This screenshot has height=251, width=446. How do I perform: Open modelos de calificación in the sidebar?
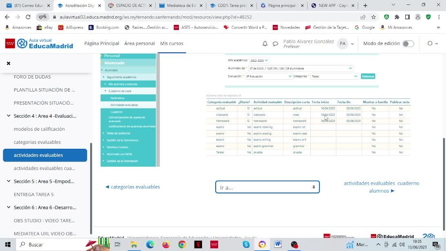(x=39, y=129)
